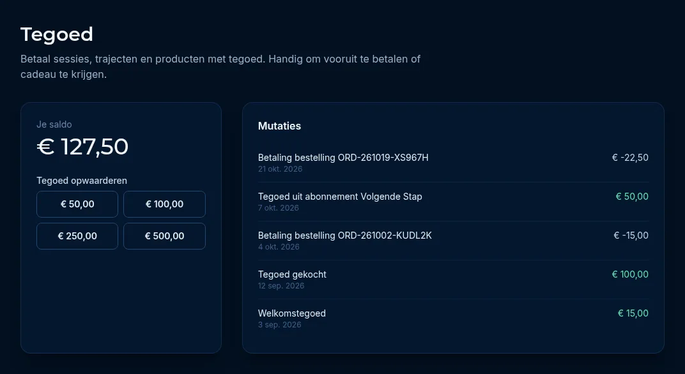This screenshot has height=374, width=685.
Task: Select the € 50,00 top-up button
Action: tap(77, 204)
